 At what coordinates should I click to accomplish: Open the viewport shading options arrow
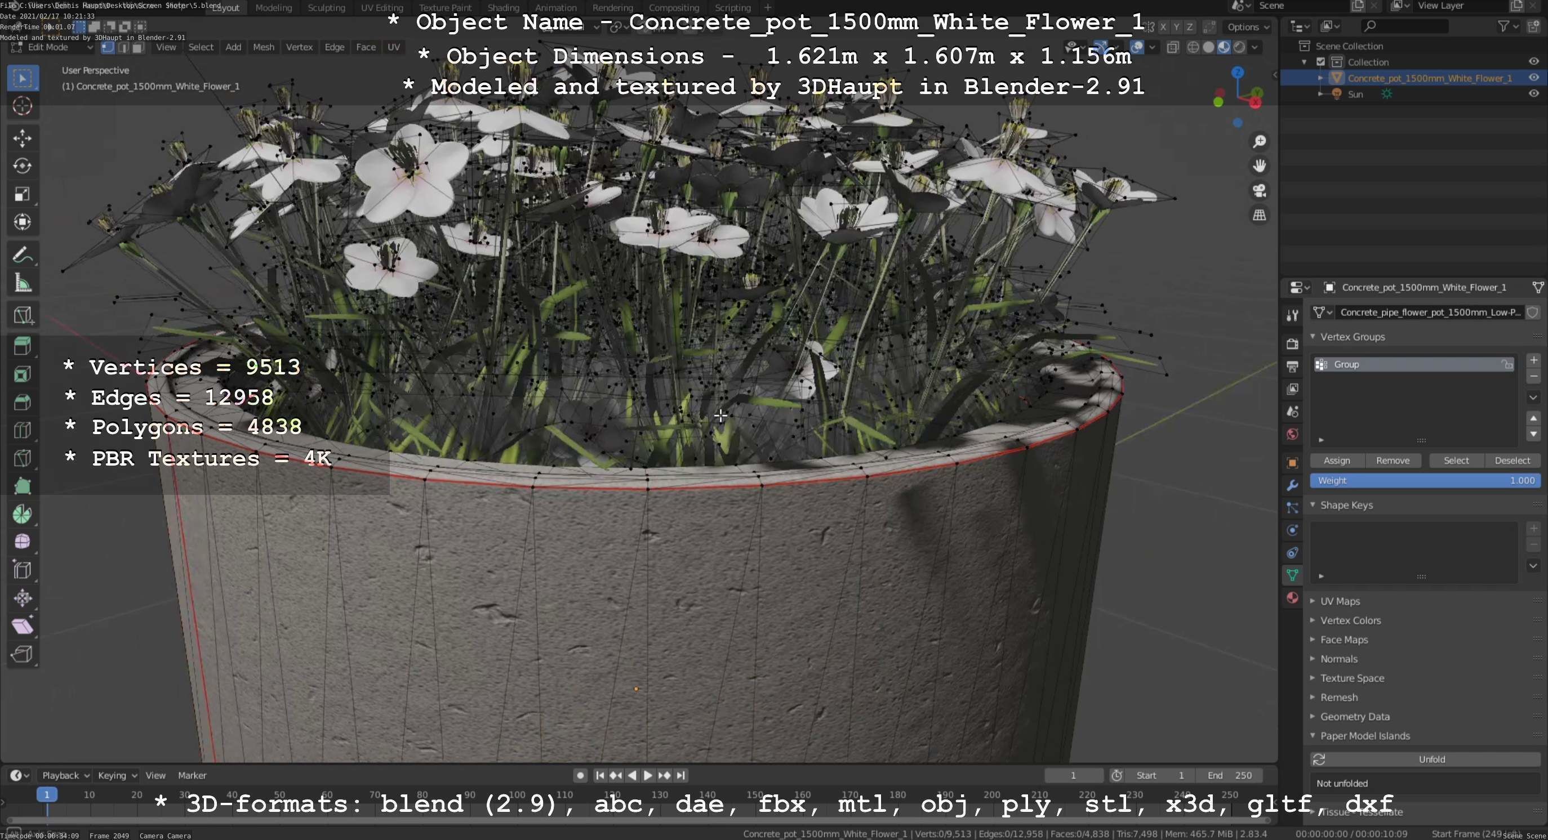click(x=1255, y=47)
